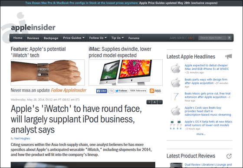Open the Reviews nav item
Viewport: 243px width, 168px height.
33,38
